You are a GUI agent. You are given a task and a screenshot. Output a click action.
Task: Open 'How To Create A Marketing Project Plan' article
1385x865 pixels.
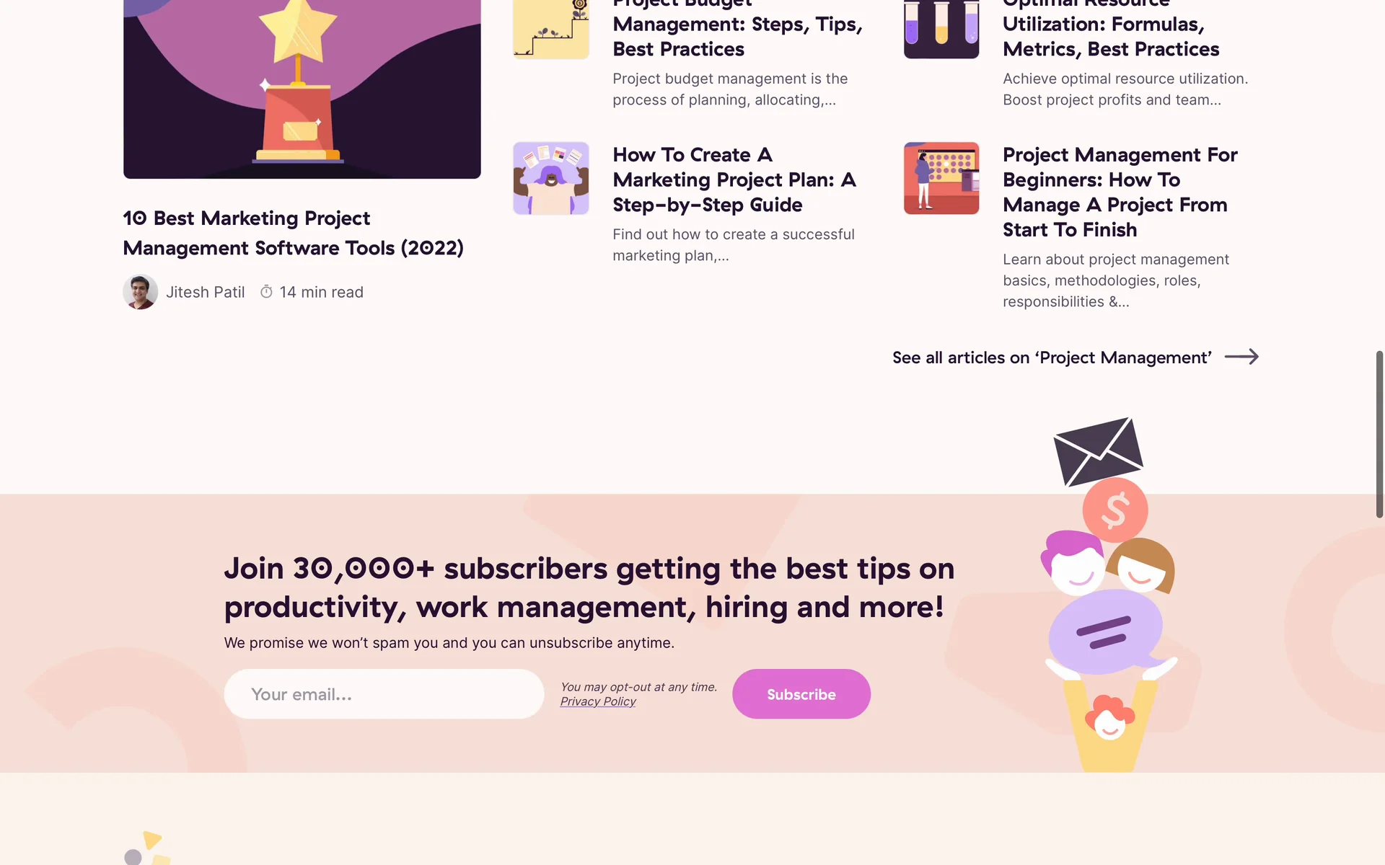(x=734, y=179)
